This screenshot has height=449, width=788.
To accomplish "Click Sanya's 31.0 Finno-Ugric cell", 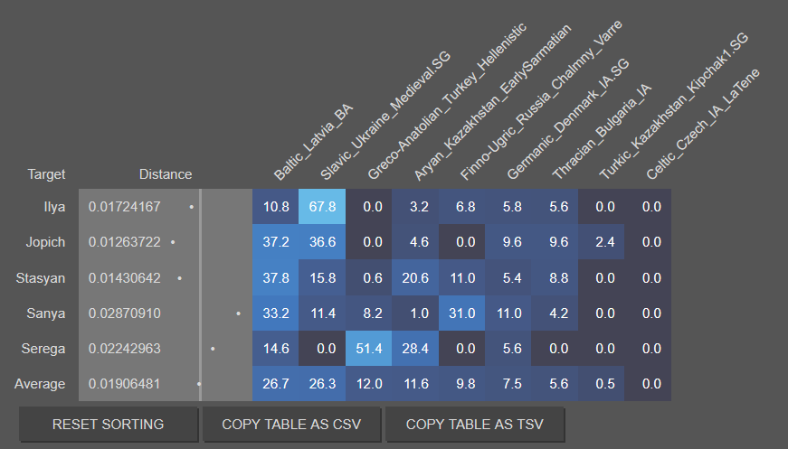I will 460,313.
